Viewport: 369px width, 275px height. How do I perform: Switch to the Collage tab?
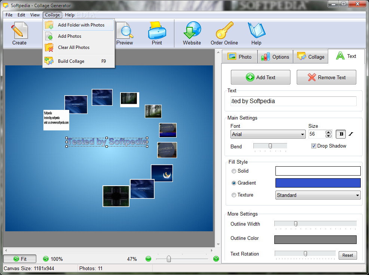pos(311,57)
